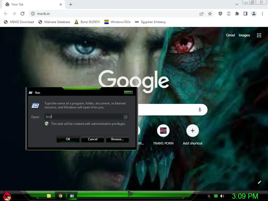This screenshot has width=268, height=201.
Task: Open the Gmail link
Action: pos(230,35)
